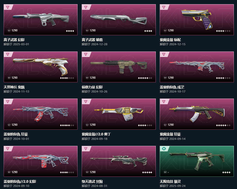Click the 1290 price on 离子武器 幻影 card

(x=15, y=30)
